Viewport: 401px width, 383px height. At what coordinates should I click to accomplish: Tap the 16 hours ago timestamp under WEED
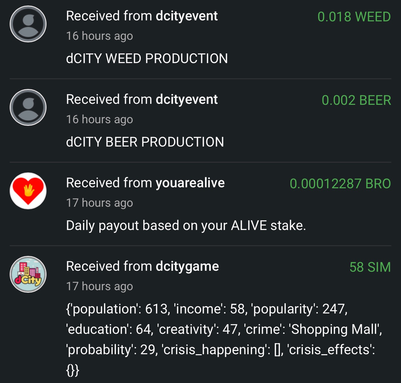point(99,36)
